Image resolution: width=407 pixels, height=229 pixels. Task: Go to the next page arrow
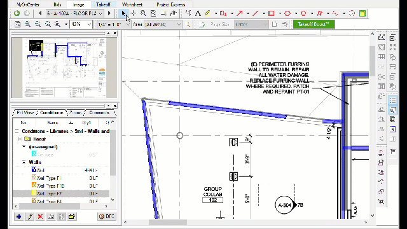point(109,13)
